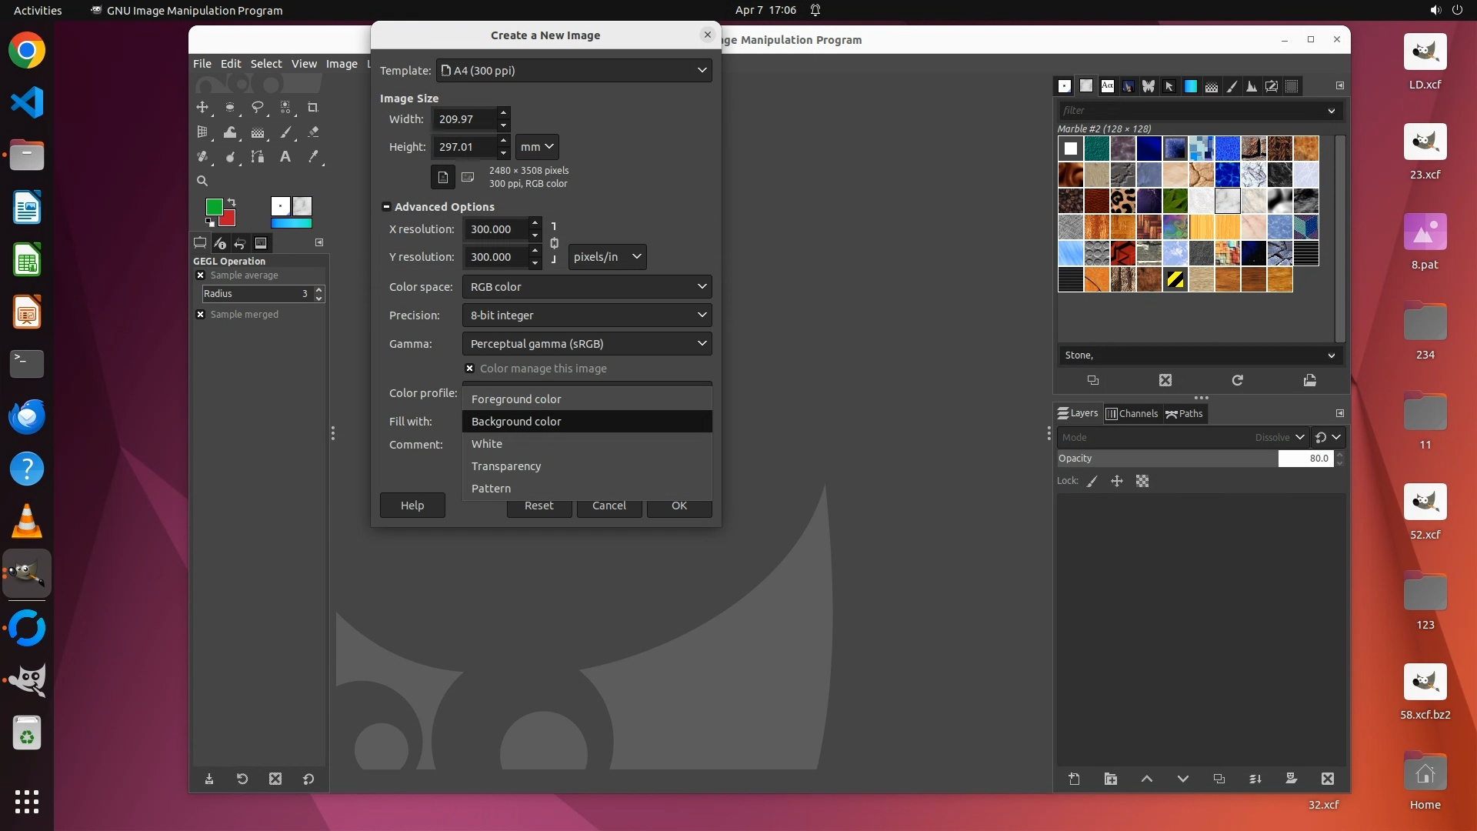1477x831 pixels.
Task: Toggle Color manage this image checkbox
Action: pos(469,369)
